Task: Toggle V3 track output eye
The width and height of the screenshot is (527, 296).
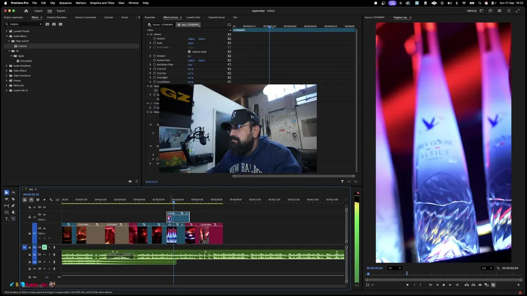Action: (44, 207)
